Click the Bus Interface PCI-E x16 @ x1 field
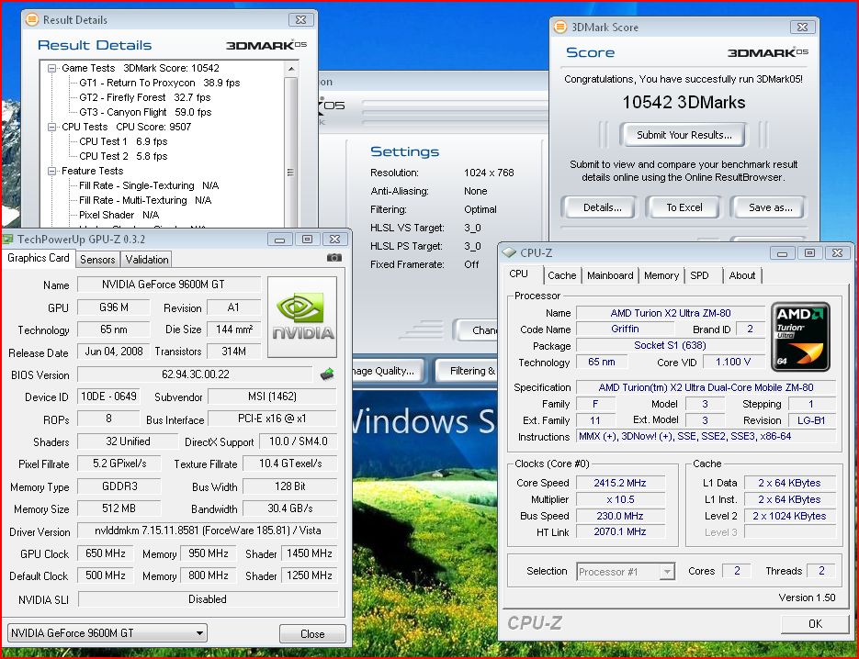Image resolution: width=859 pixels, height=659 pixels. pyautogui.click(x=272, y=419)
